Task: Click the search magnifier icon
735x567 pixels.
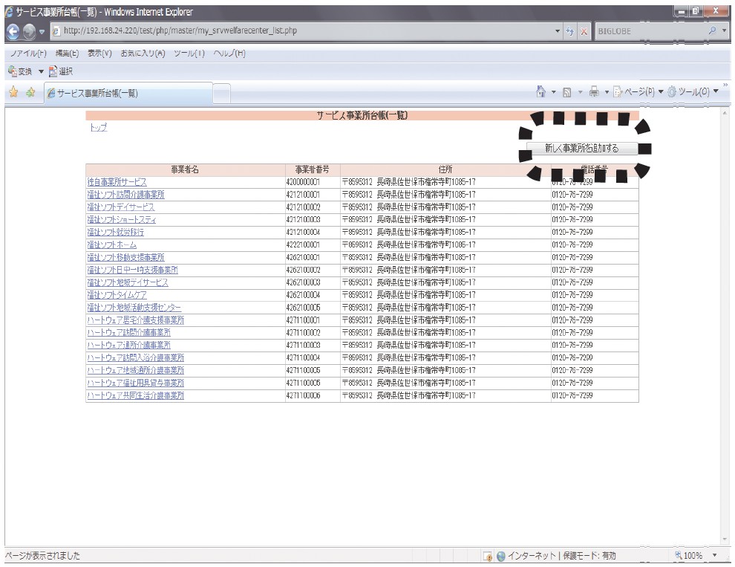Action: click(x=712, y=31)
